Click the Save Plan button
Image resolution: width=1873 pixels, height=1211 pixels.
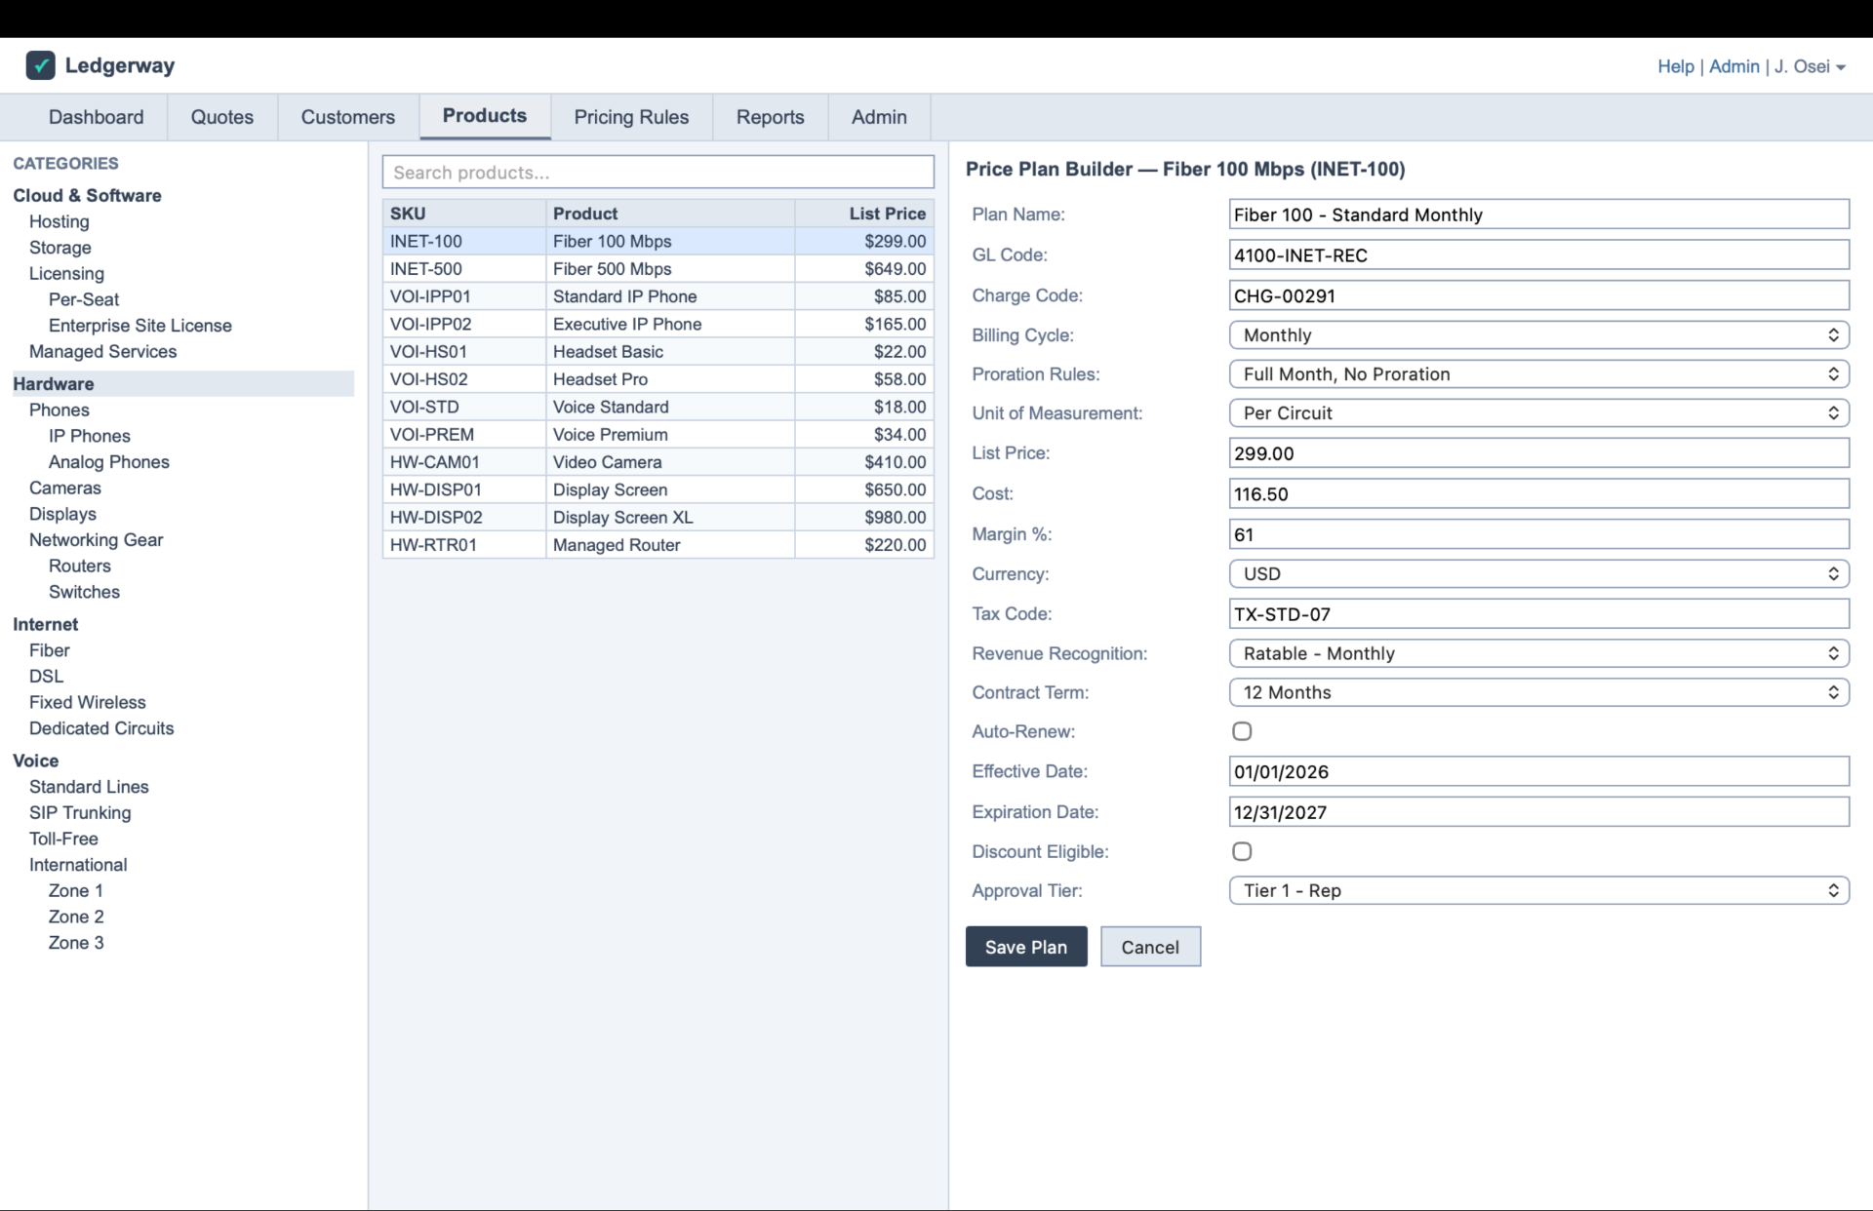tap(1026, 947)
